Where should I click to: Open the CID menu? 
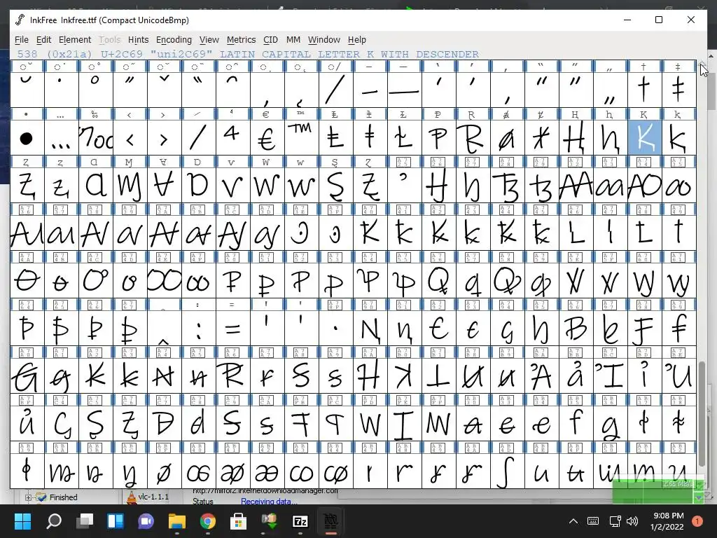click(x=270, y=40)
